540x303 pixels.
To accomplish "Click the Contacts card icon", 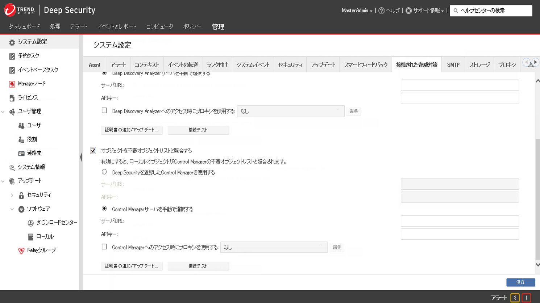I will point(21,153).
